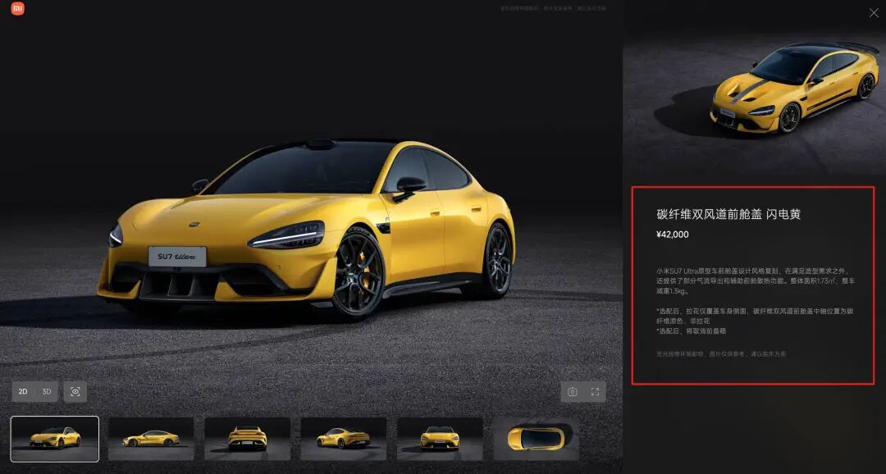Viewport: 886px width, 474px height.
Task: Click the ¥42,000 price label
Action: 673,235
